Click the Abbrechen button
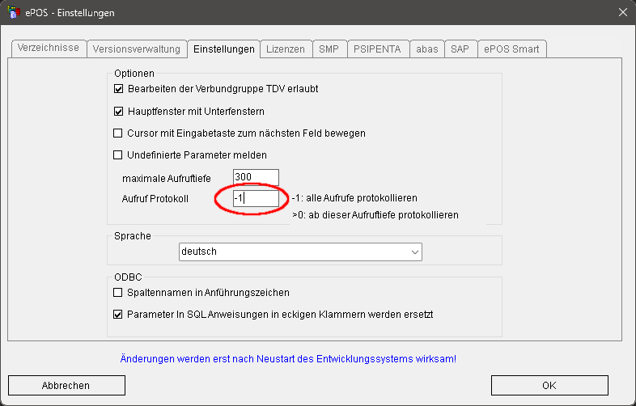Viewport: 636px width, 406px height. tap(66, 385)
